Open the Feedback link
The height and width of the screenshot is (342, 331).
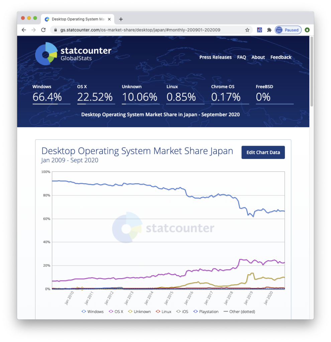point(281,57)
